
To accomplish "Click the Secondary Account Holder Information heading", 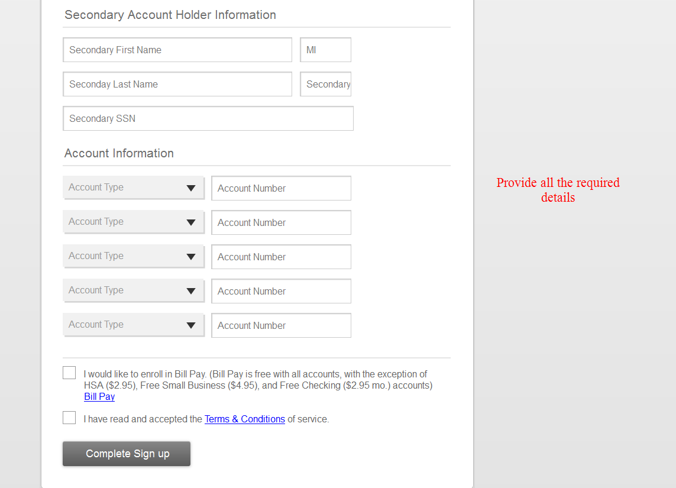I will pyautogui.click(x=170, y=15).
